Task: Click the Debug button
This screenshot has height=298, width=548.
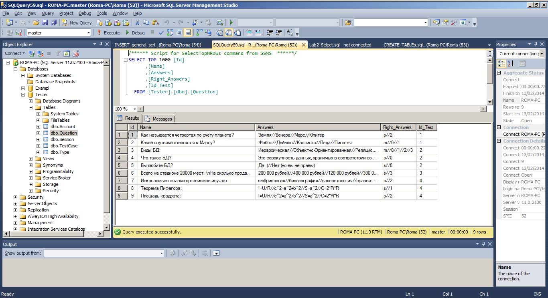Action: tap(135, 32)
